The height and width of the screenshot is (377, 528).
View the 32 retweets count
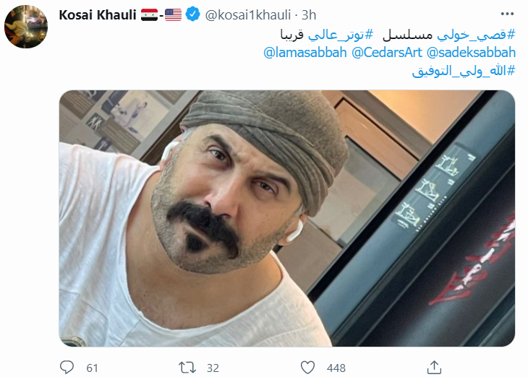[x=213, y=368]
